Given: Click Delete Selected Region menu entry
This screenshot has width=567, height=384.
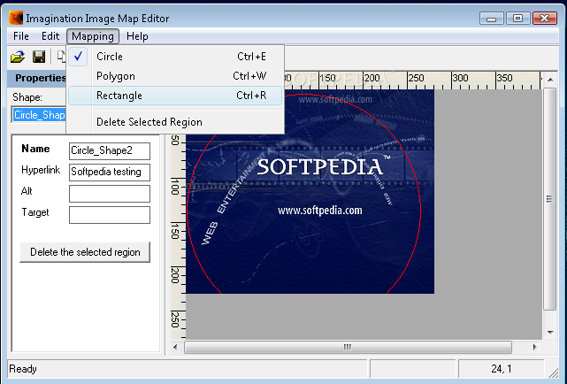Looking at the screenshot, I should tap(175, 122).
